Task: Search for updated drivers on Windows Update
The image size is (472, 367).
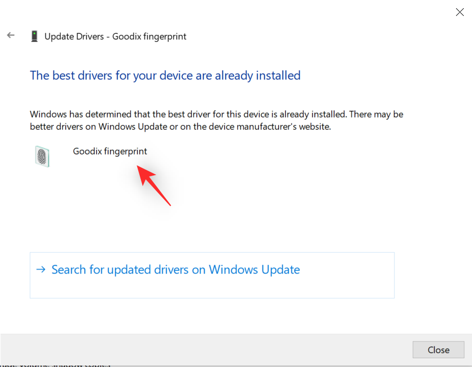Action: click(212, 275)
